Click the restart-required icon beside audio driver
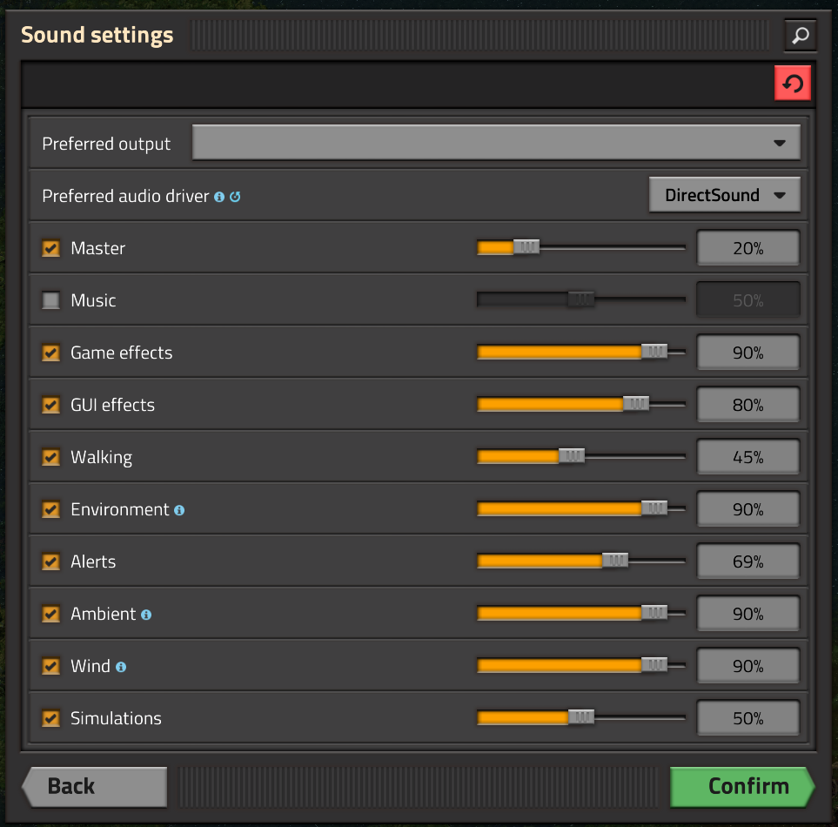The height and width of the screenshot is (827, 838). tap(235, 197)
